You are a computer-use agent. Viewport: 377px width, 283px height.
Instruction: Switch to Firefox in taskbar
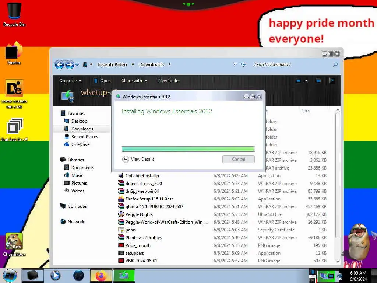coord(101,276)
